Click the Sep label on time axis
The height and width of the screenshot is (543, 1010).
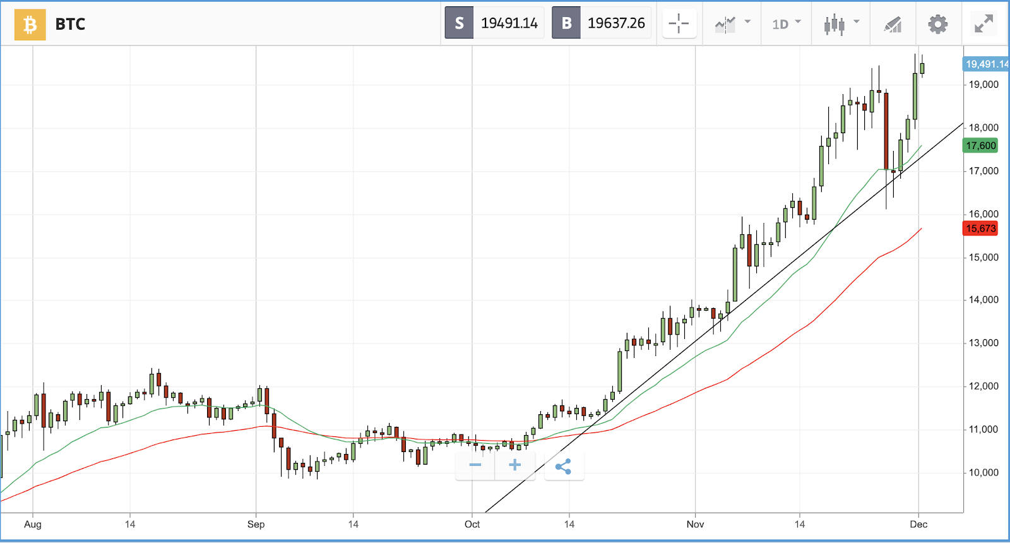[256, 524]
